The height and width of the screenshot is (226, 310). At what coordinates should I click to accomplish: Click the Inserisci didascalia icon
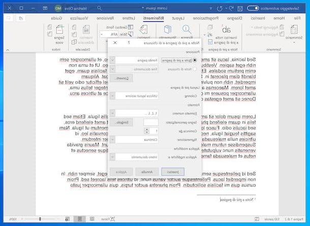pos(86,29)
